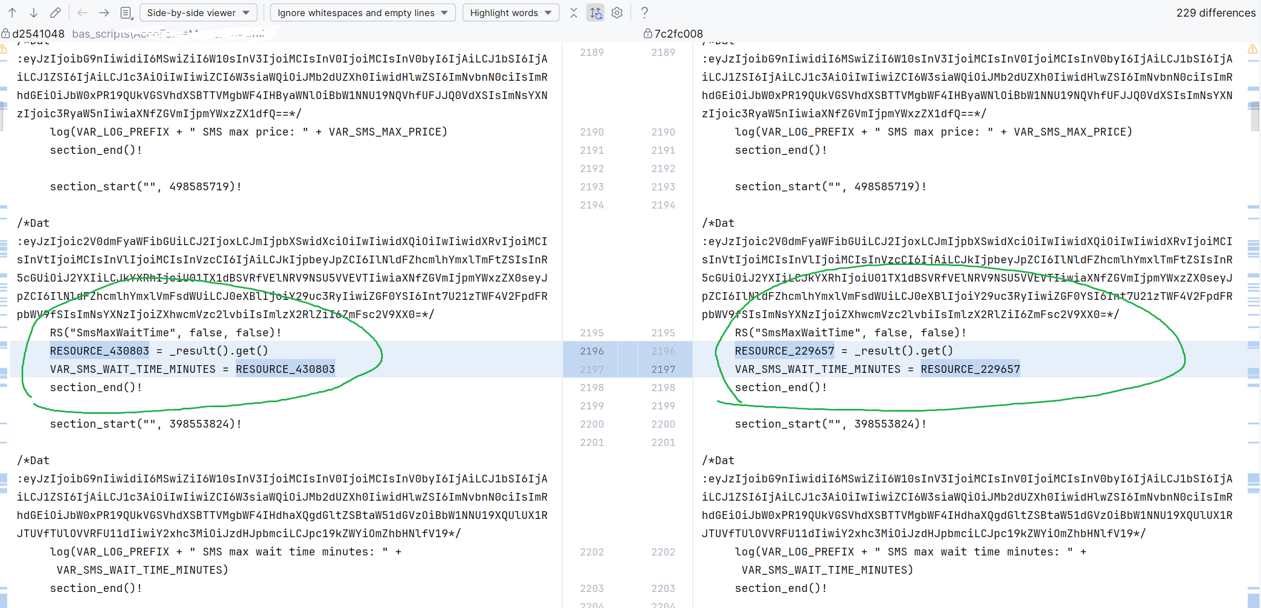Click the right vertical scrollbar thumb
1261x608 pixels.
(x=1254, y=116)
